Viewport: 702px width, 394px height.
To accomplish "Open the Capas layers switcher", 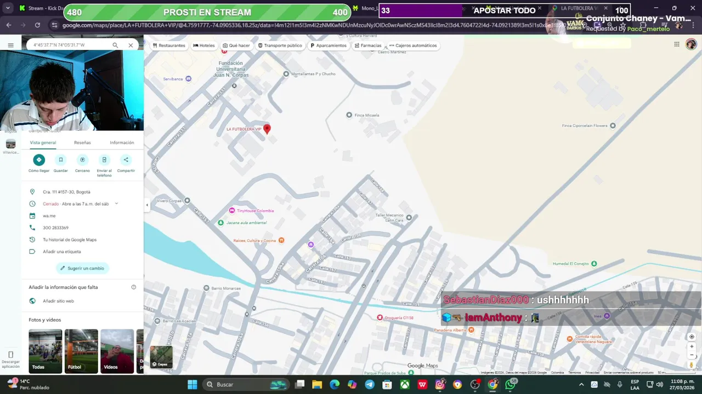I will (x=161, y=357).
